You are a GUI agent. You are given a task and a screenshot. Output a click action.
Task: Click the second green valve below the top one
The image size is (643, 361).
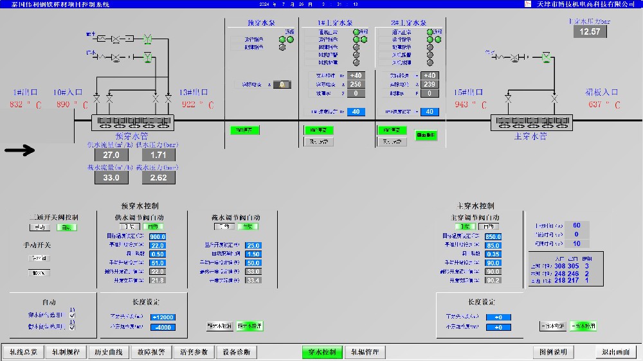(147, 58)
